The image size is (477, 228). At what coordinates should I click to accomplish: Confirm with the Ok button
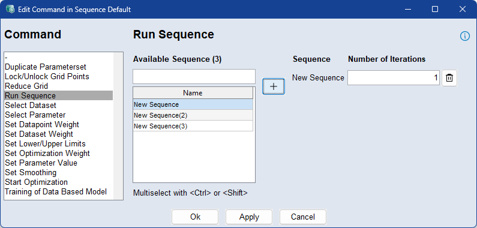click(195, 217)
